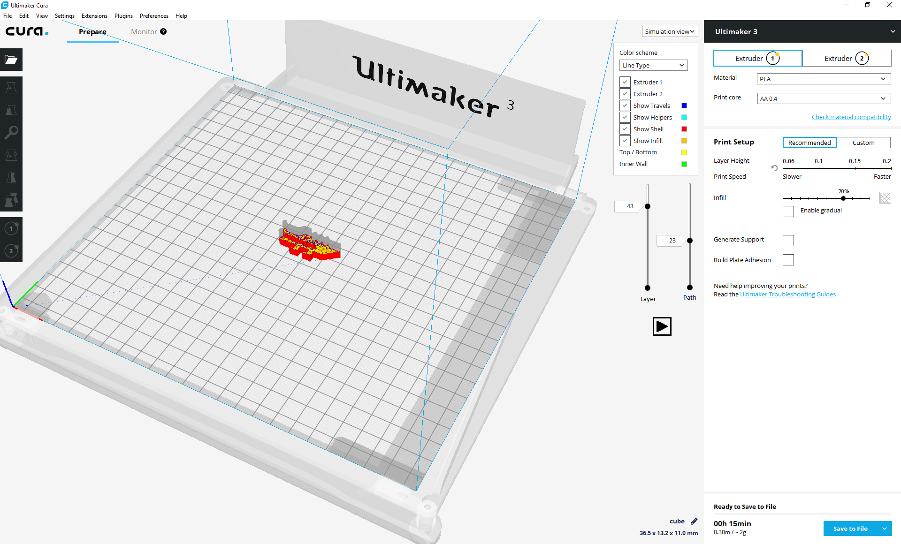This screenshot has height=544, width=901.
Task: Open the Print core AA 0.4 dropdown
Action: (x=823, y=98)
